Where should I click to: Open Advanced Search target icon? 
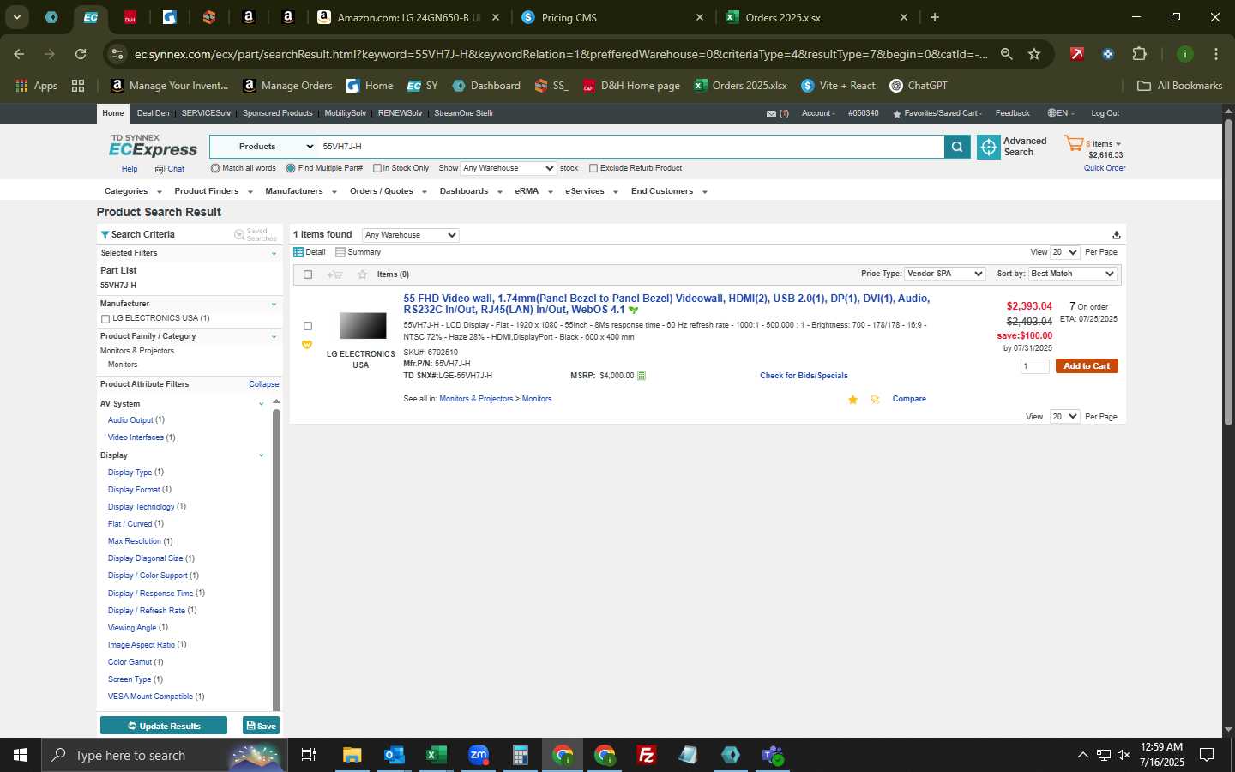[989, 148]
